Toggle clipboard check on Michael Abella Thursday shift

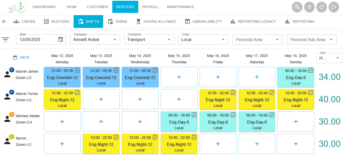(194, 115)
